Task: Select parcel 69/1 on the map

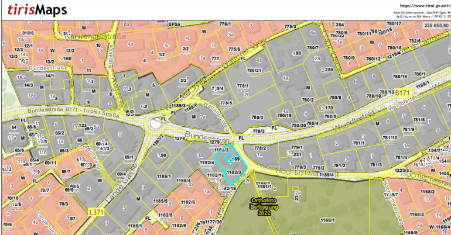Action: tap(129, 157)
